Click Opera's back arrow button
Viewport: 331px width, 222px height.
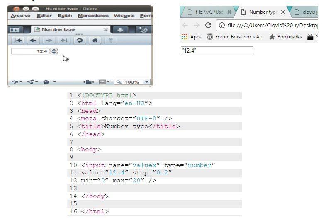pyautogui.click(x=34, y=41)
